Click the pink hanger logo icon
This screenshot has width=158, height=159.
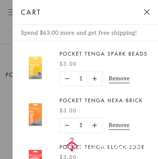72,145
